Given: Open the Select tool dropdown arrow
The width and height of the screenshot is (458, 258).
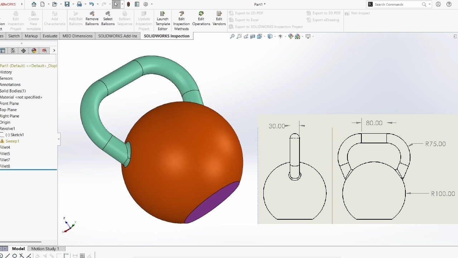Looking at the screenshot, I should [122, 4].
